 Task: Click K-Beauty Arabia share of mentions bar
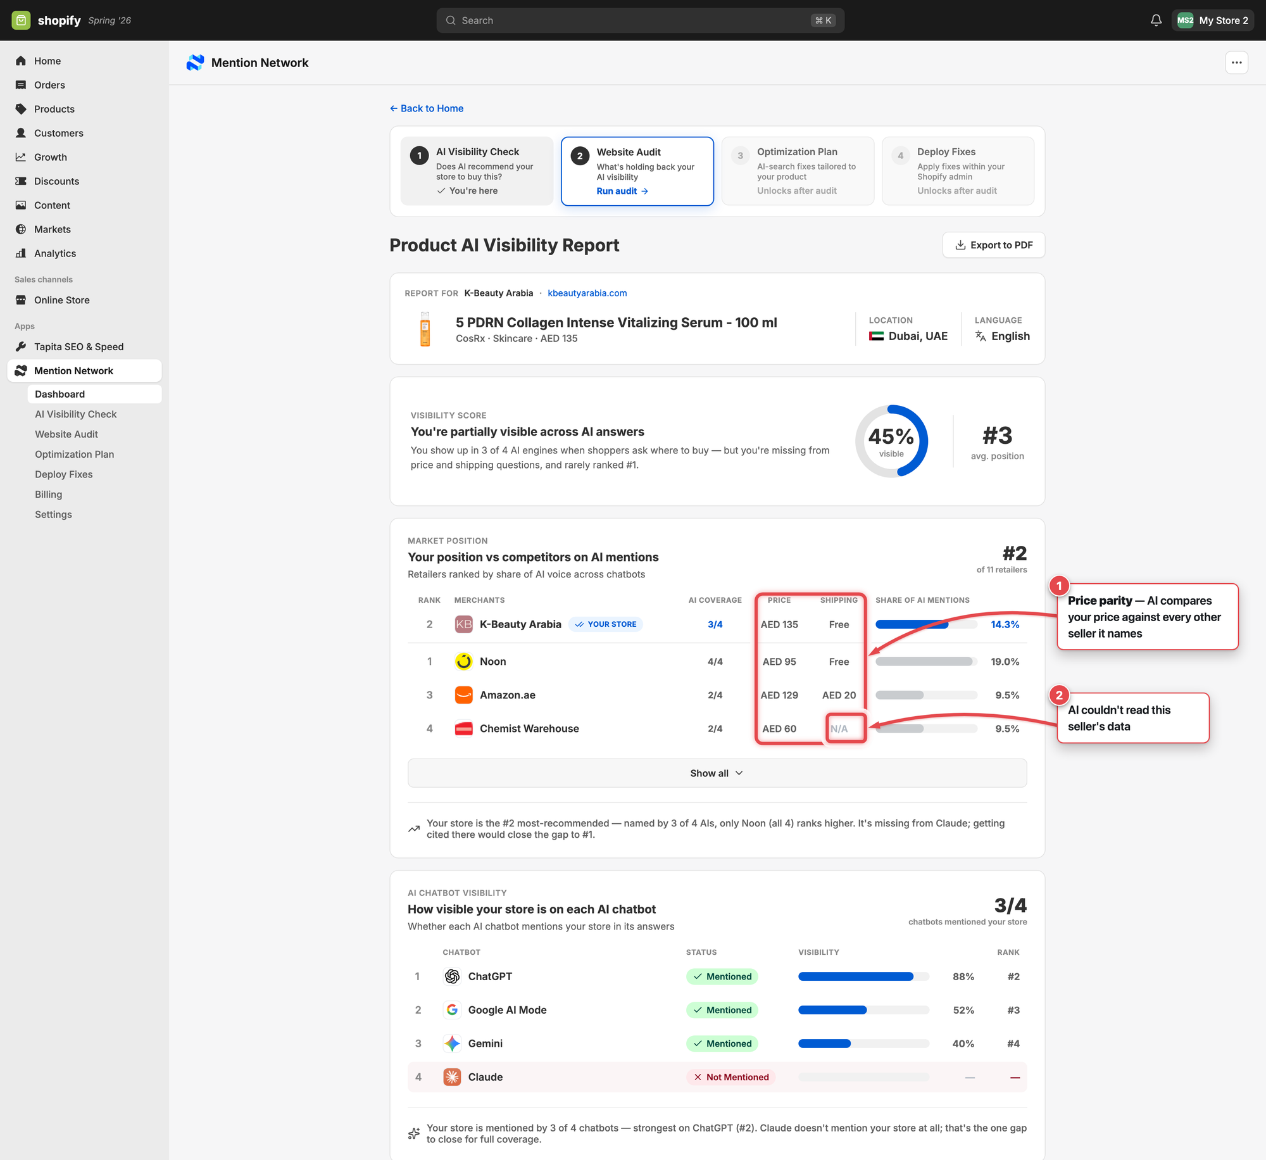click(926, 624)
